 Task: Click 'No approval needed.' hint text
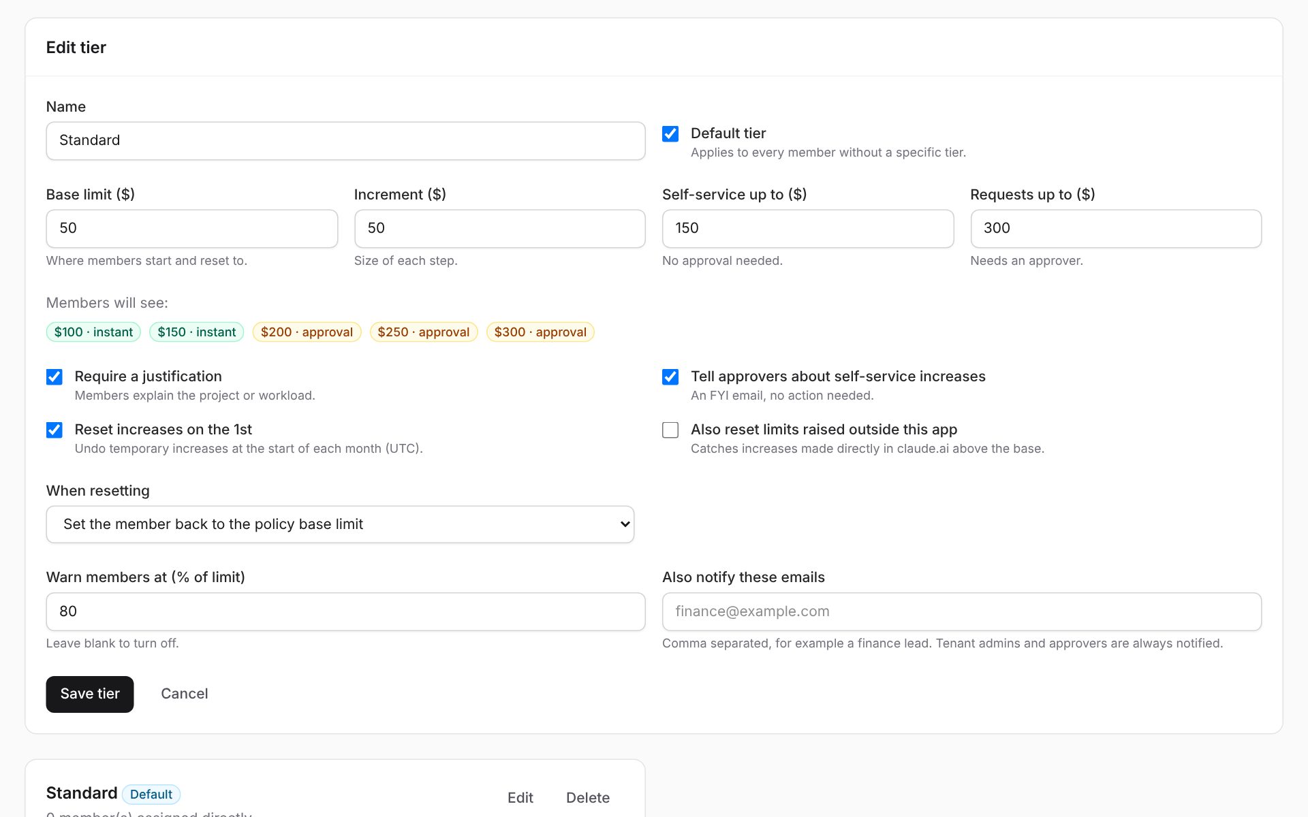coord(722,261)
